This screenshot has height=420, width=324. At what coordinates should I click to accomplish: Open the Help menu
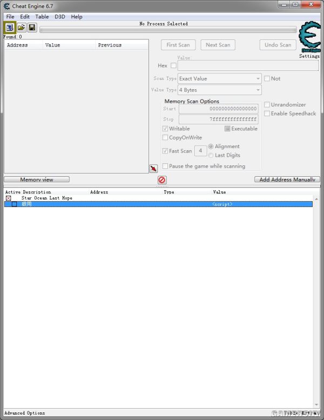pos(77,17)
